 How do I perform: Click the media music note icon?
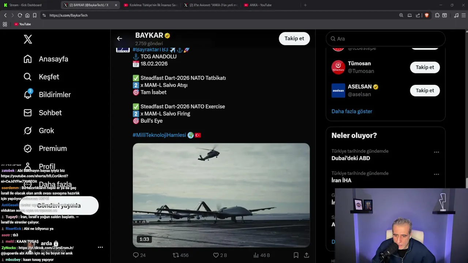tap(456, 15)
